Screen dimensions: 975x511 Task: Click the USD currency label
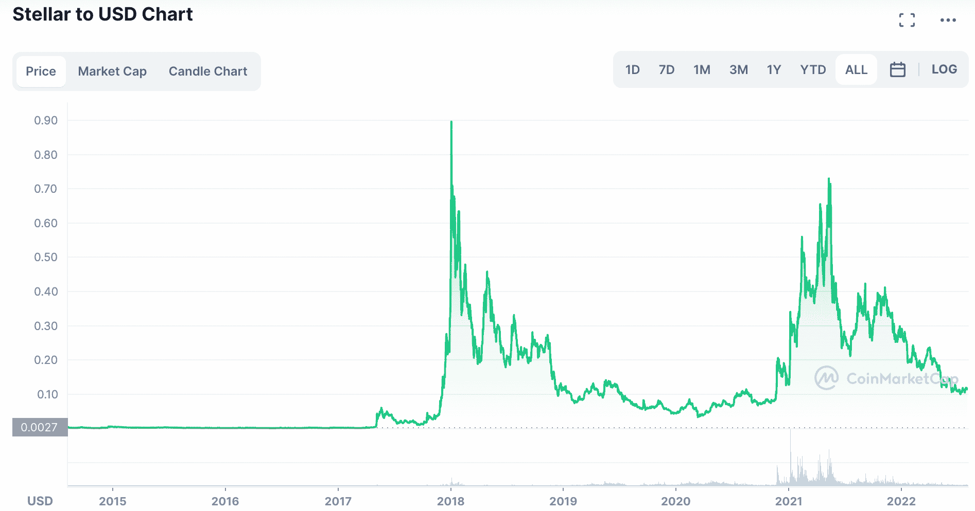(40, 501)
